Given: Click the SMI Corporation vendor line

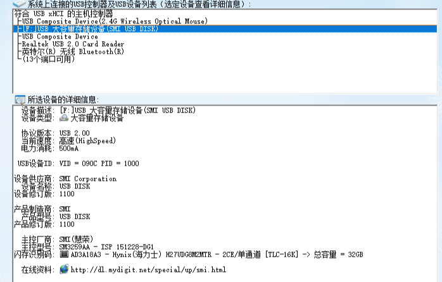Looking at the screenshot, I should click(88, 179).
